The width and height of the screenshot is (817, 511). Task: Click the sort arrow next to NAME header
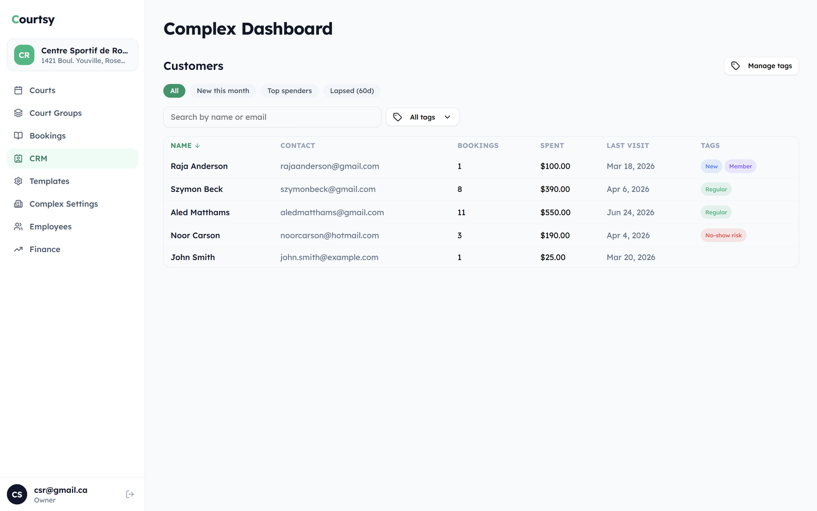(197, 146)
